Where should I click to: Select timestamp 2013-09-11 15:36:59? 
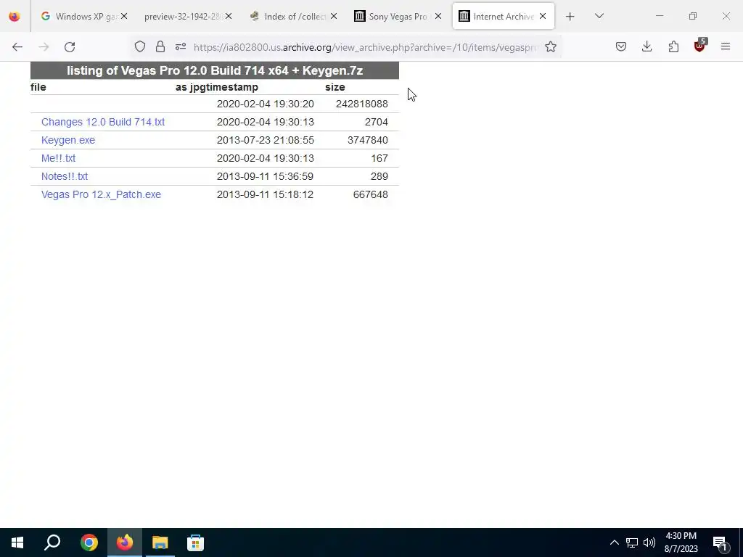pyautogui.click(x=265, y=176)
